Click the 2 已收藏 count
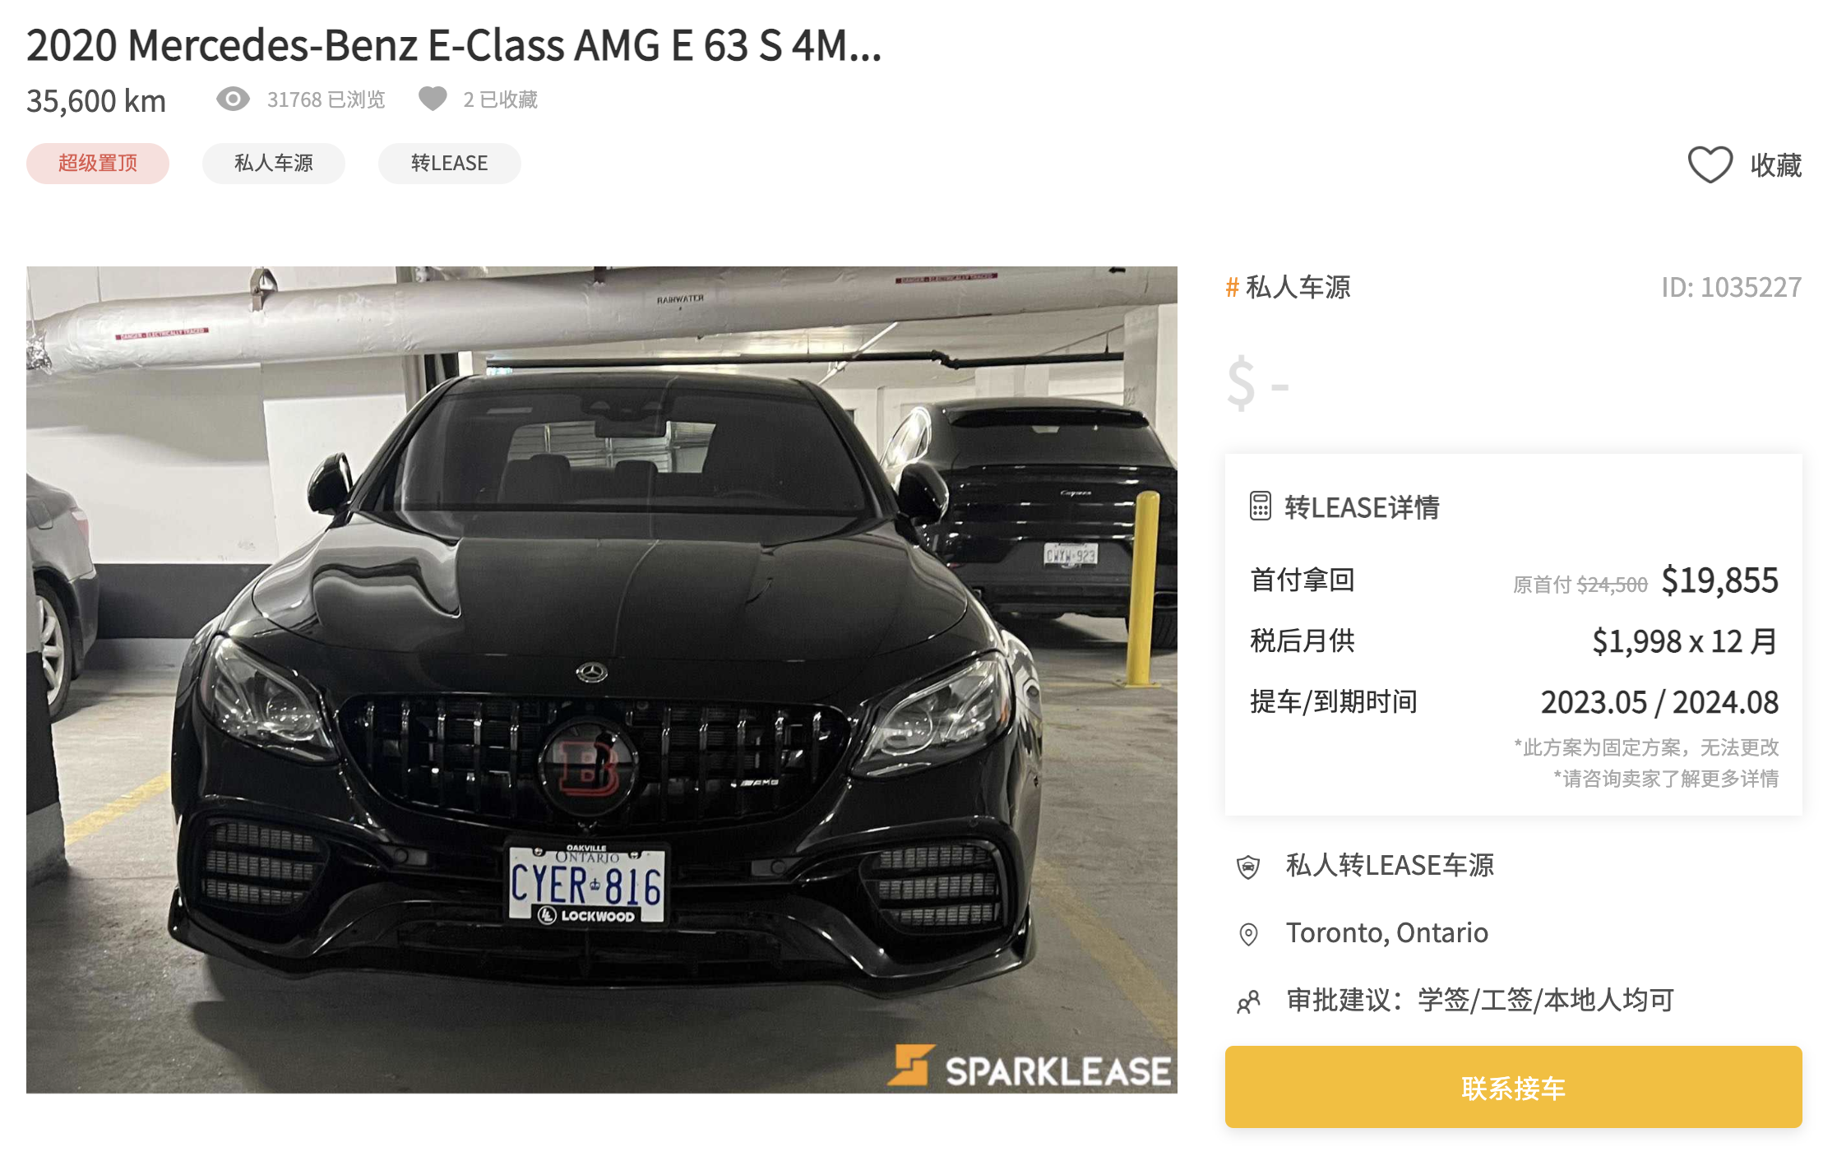 [500, 99]
